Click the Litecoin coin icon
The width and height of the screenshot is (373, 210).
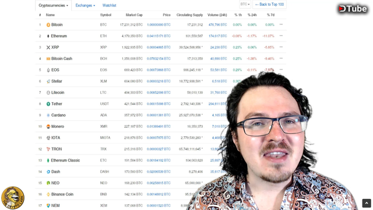coord(48,93)
